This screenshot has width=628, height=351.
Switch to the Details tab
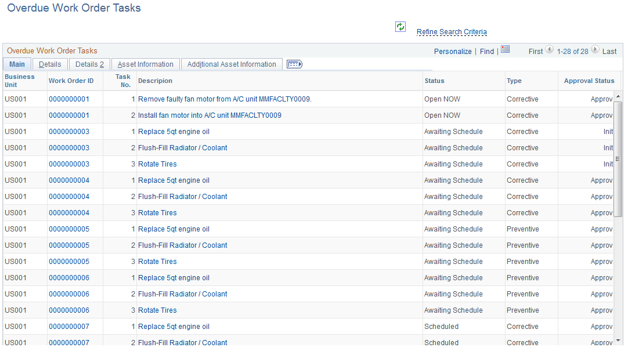point(50,64)
